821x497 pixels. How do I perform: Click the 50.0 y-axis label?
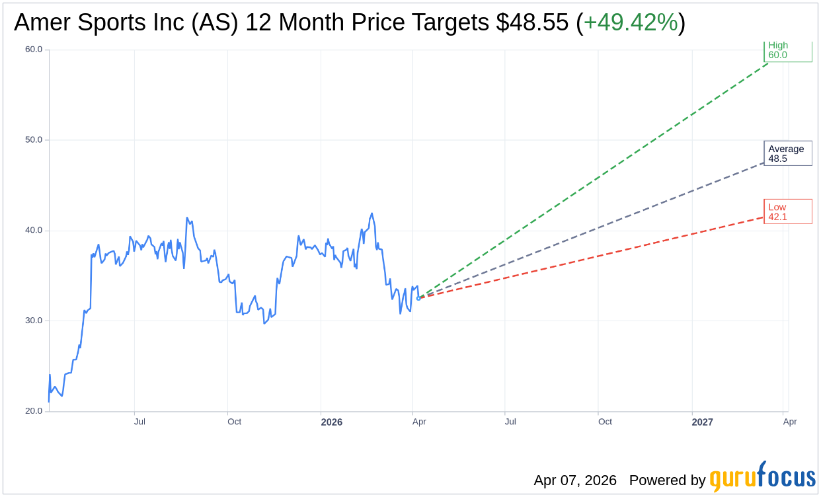[33, 140]
